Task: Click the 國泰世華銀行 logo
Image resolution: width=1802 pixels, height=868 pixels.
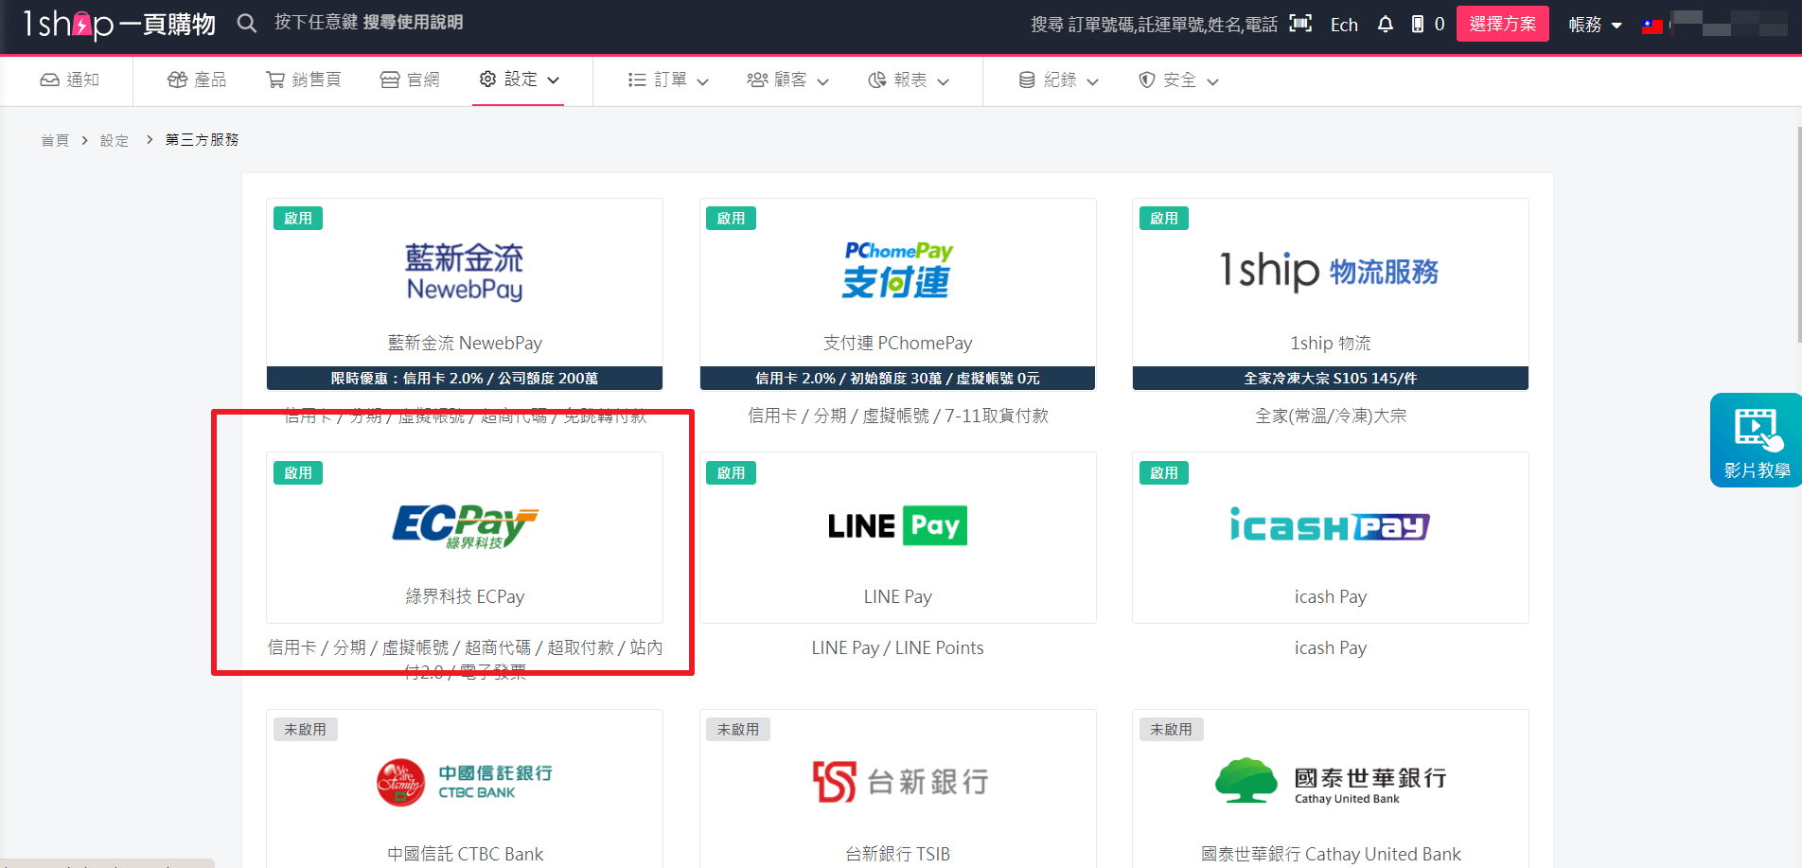Action: click(1331, 781)
